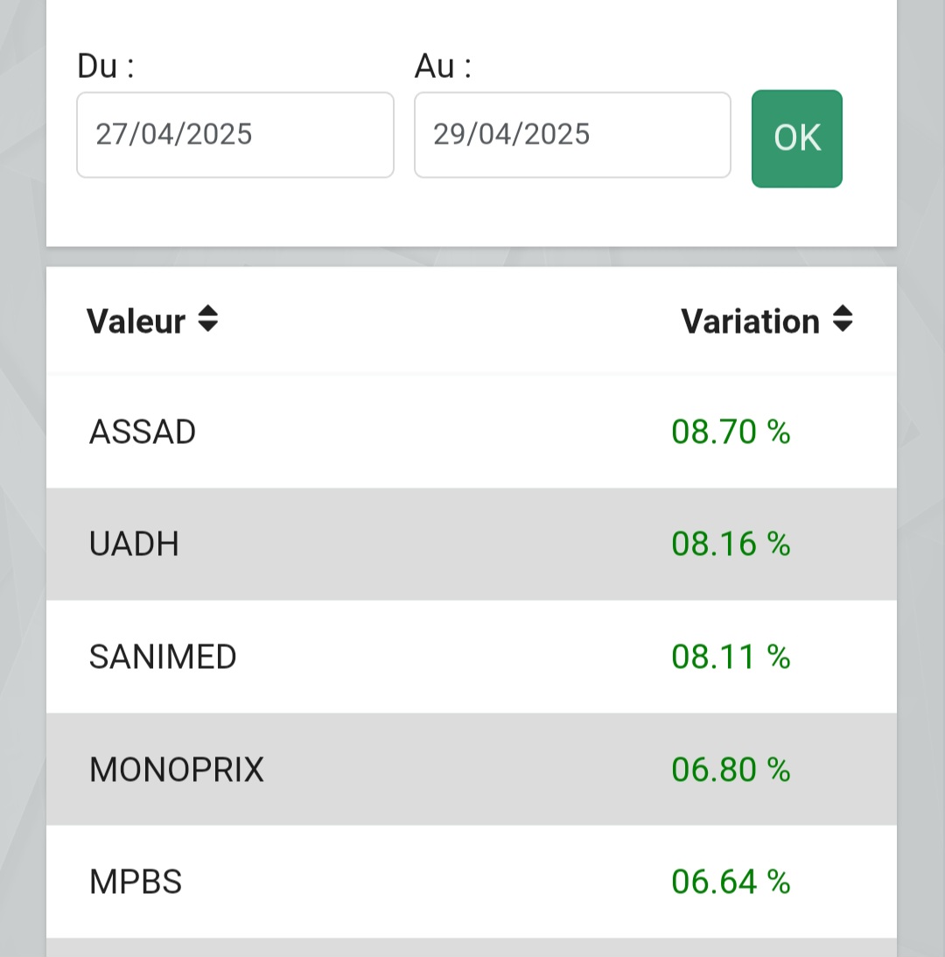Open the Au end date field
This screenshot has width=945, height=957.
coord(572,135)
